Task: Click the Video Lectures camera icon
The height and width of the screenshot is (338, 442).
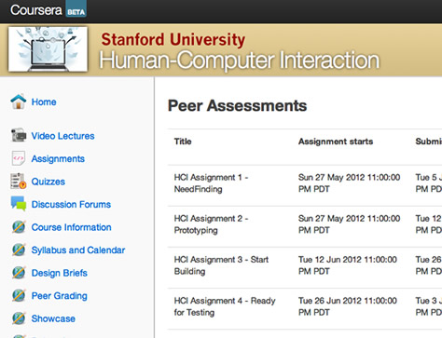Action: tap(19, 136)
